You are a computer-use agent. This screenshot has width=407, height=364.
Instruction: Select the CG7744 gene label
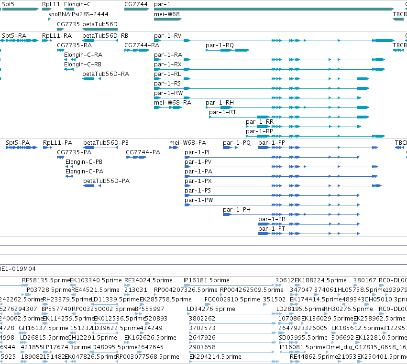[136, 4]
